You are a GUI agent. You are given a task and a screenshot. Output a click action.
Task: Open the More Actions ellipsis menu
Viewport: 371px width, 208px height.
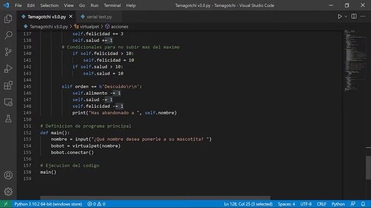[363, 16]
